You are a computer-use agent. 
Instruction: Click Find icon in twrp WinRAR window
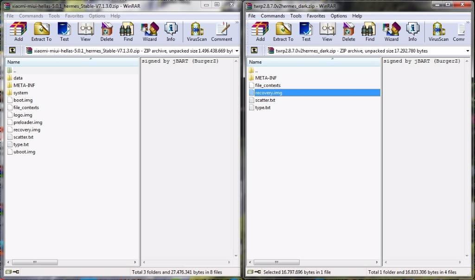(x=370, y=32)
